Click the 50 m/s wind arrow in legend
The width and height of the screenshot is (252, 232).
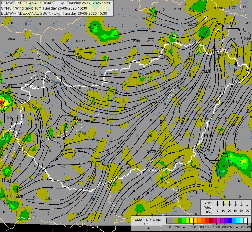click(x=241, y=204)
